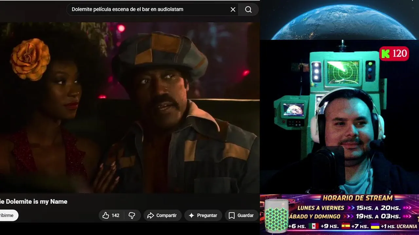Select the video title Dolemite is my Name

click(36, 202)
